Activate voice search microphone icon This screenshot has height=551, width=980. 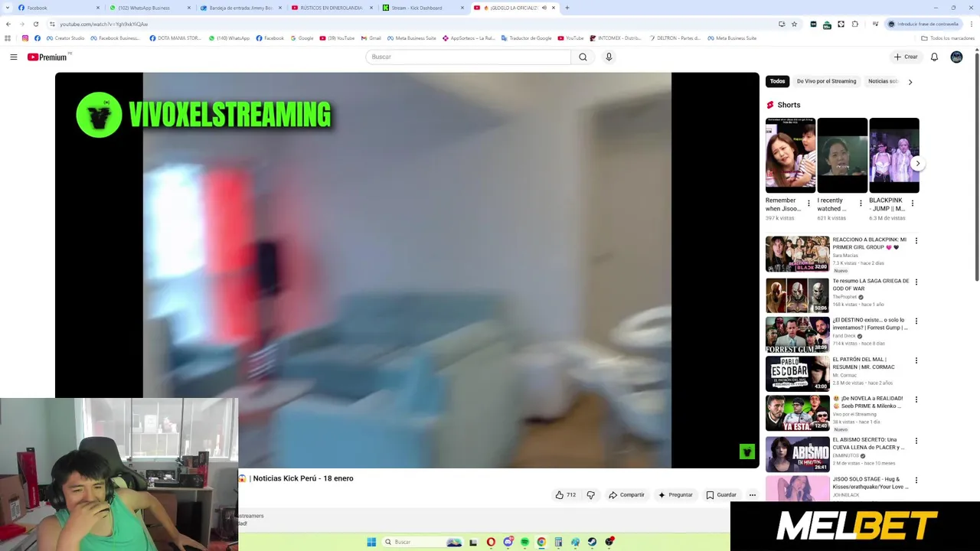coord(609,57)
